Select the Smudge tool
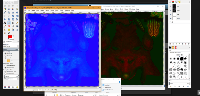Viewport: 200px width, 96px height. 5,33
